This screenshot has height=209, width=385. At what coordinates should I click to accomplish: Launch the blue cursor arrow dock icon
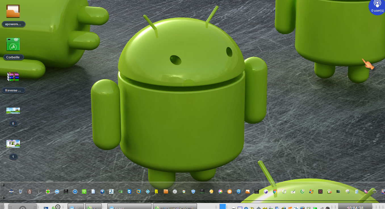coord(102,191)
